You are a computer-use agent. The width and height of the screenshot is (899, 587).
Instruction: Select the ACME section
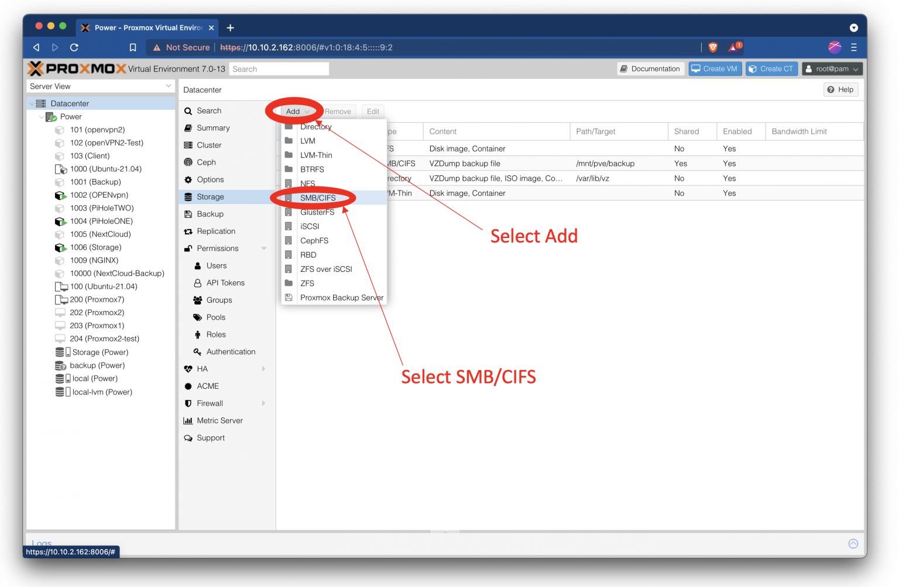[x=208, y=386]
